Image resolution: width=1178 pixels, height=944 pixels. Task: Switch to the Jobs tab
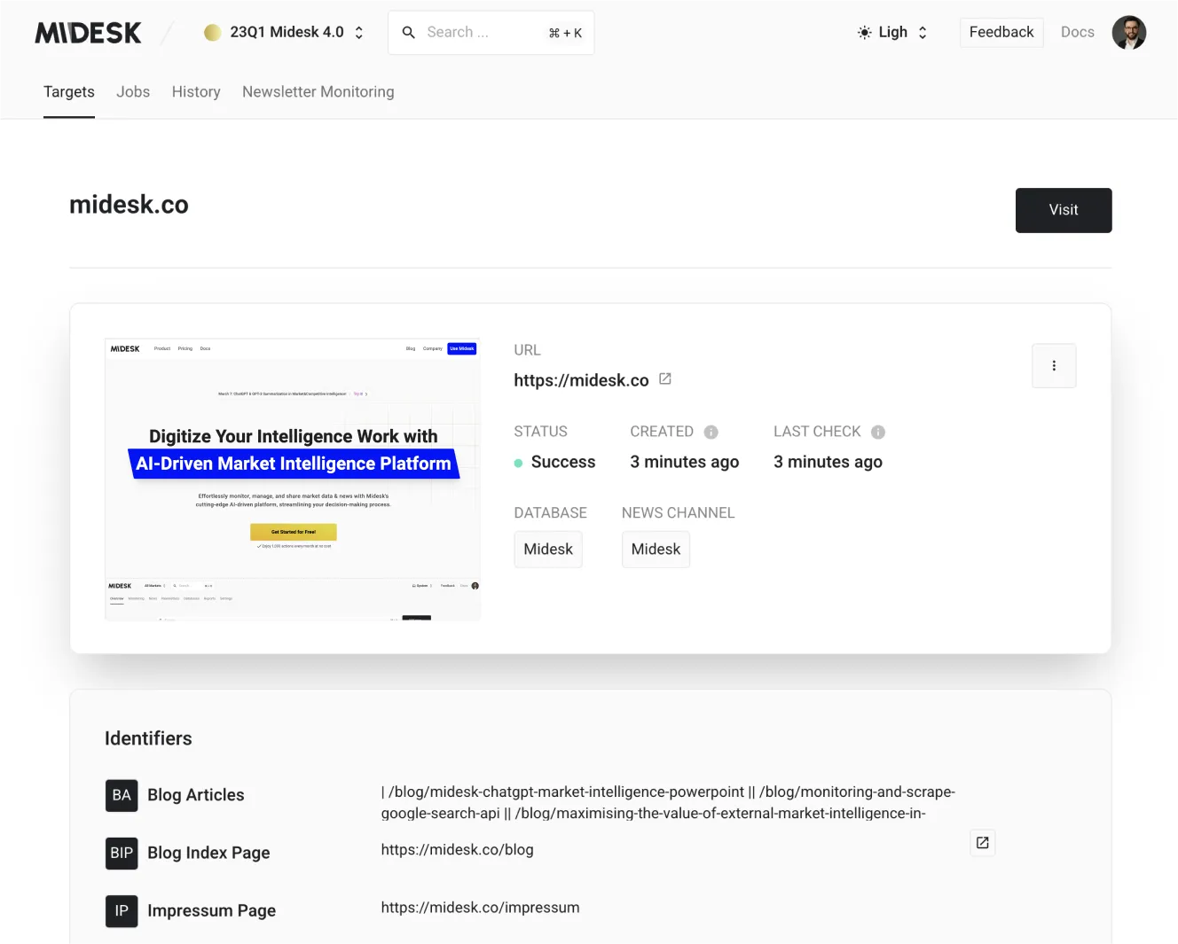(133, 91)
